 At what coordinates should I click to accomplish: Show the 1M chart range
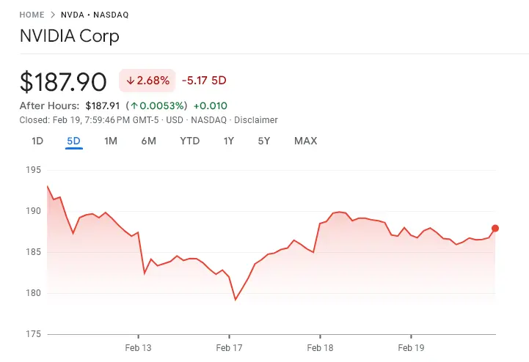tap(111, 141)
